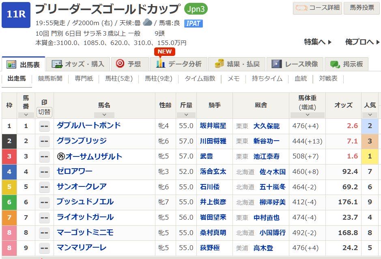Click the 馬券投票 button
381x259 pixels.
click(x=362, y=8)
